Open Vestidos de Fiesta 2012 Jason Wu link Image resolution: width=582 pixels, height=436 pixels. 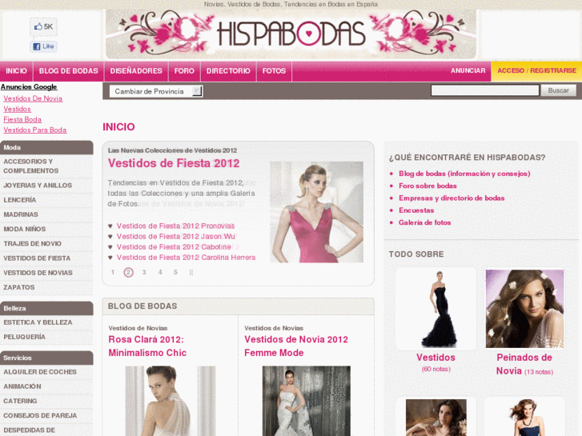point(176,236)
